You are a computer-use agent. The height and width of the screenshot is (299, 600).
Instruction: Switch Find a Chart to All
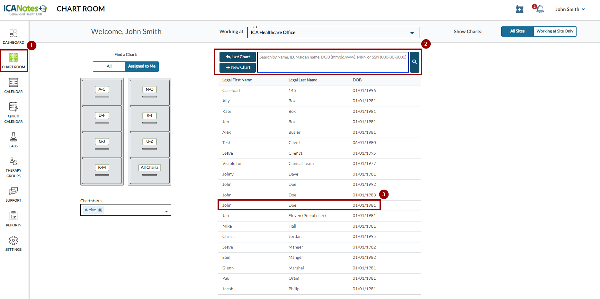click(x=109, y=66)
